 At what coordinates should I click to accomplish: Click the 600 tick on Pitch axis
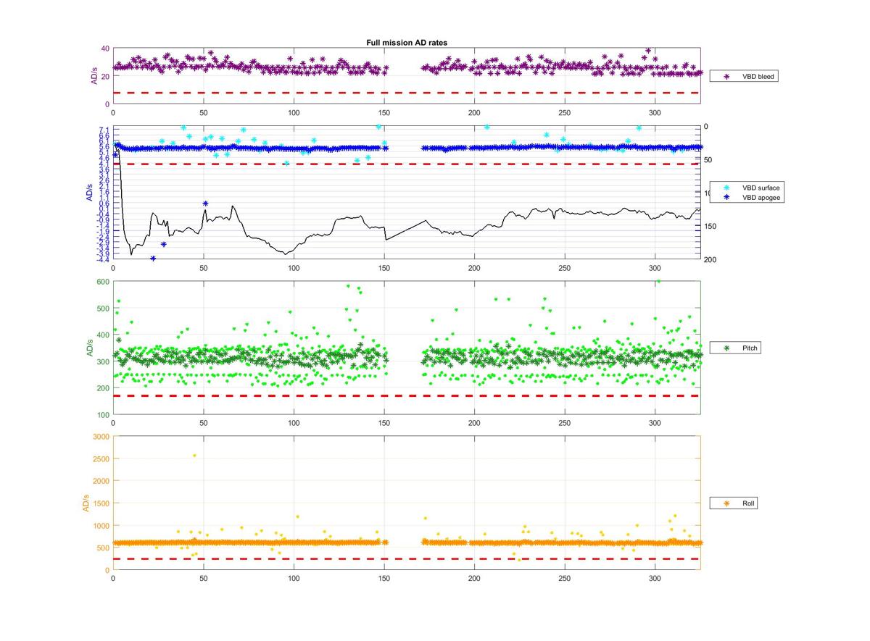click(102, 282)
